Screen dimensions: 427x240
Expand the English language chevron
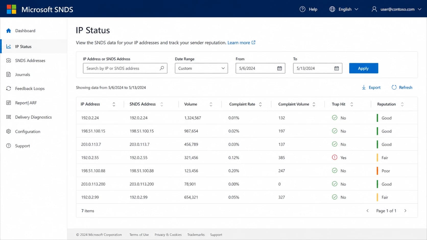click(357, 9)
